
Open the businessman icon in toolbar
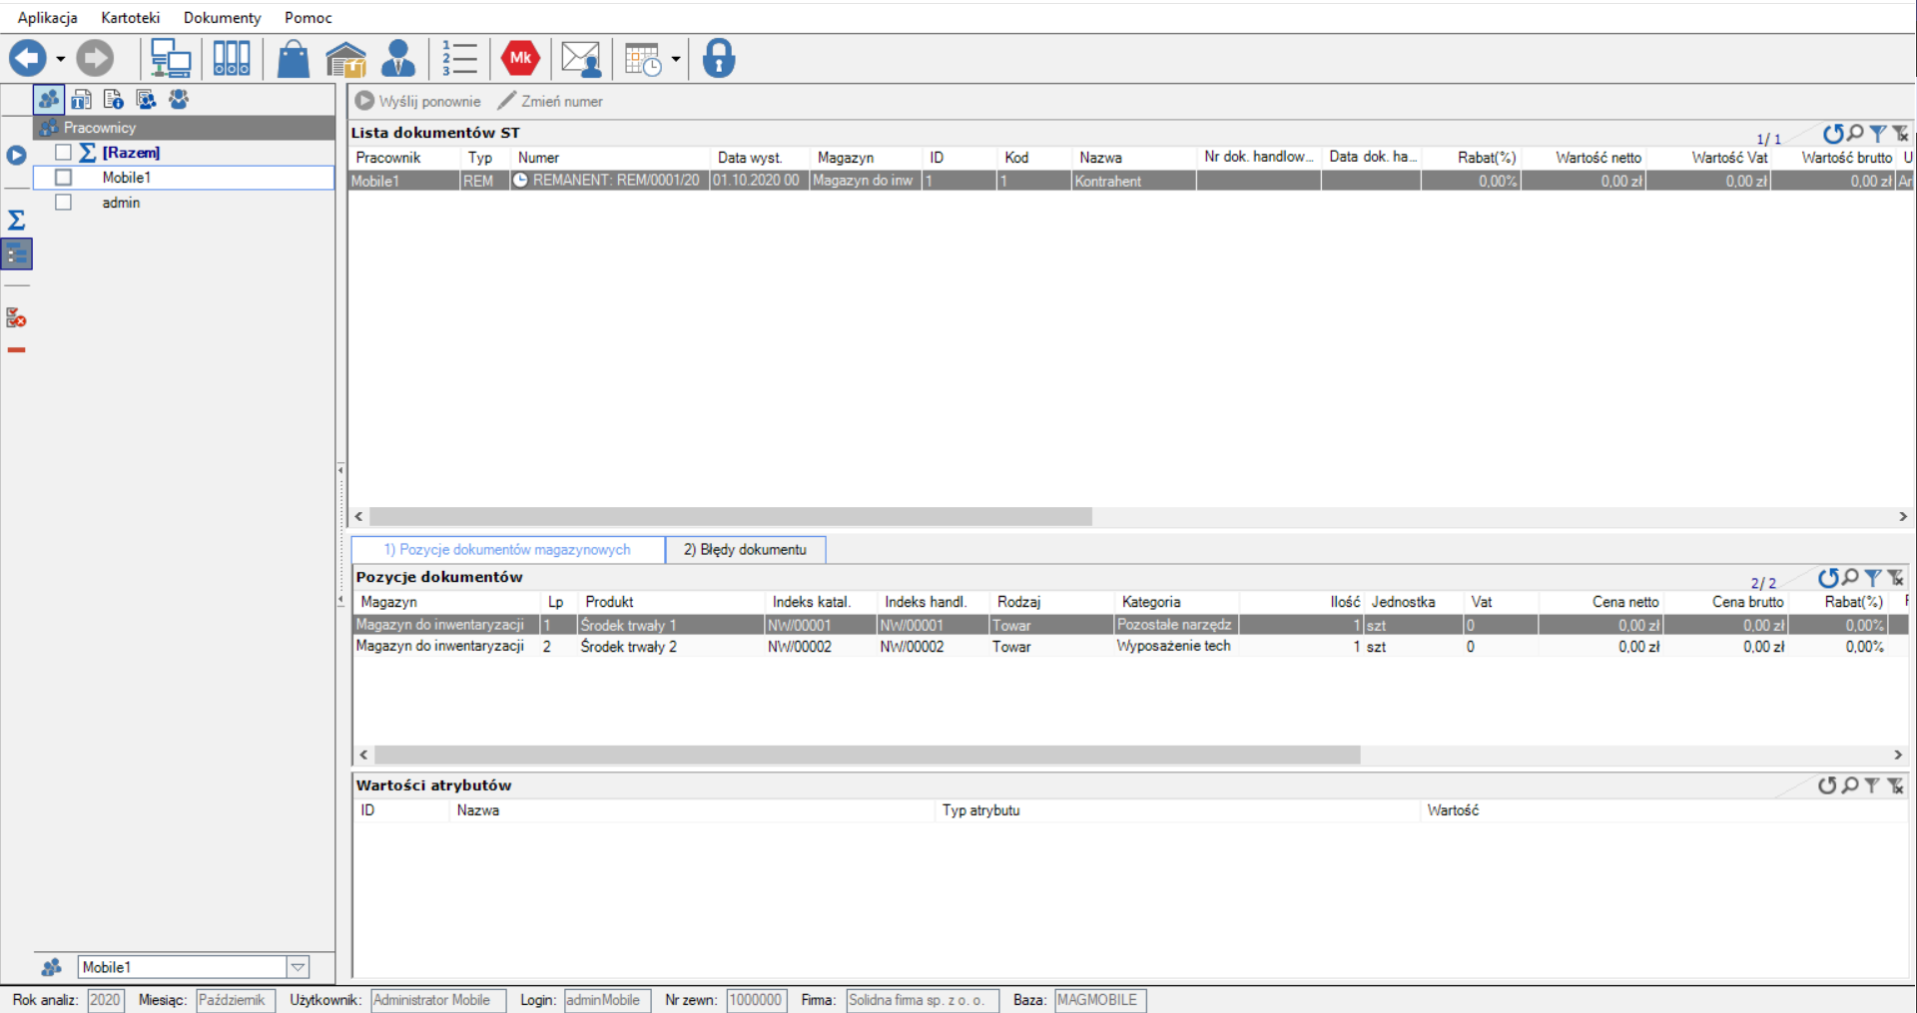[398, 58]
